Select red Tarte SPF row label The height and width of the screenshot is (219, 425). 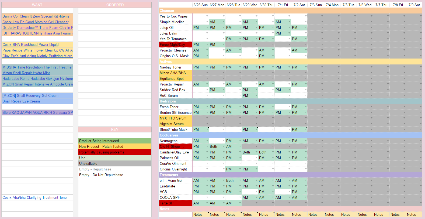[x=176, y=203]
